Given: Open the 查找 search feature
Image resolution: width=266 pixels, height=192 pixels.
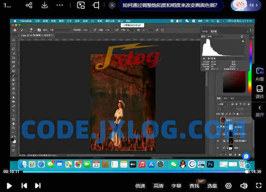Looking at the screenshot, I should [x=194, y=186].
